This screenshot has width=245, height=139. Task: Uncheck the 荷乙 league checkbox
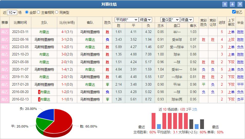coord(234,12)
